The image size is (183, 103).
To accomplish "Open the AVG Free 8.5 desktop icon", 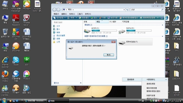I will point(16,34).
